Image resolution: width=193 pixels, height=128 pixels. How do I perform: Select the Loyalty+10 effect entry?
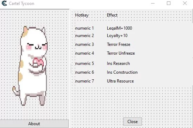tap(117, 36)
